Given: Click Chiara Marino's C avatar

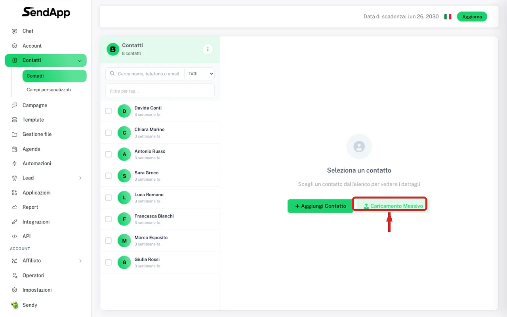Looking at the screenshot, I should [x=124, y=133].
